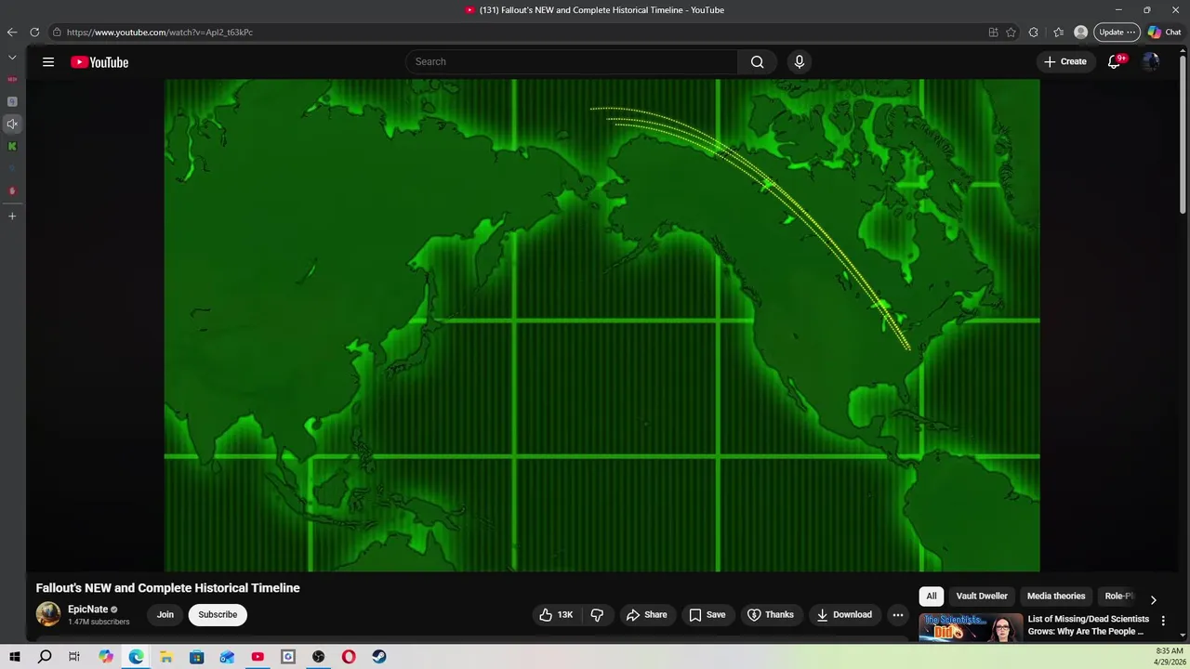The image size is (1190, 669).
Task: Add new tab with sidebar plus
Action: point(12,216)
